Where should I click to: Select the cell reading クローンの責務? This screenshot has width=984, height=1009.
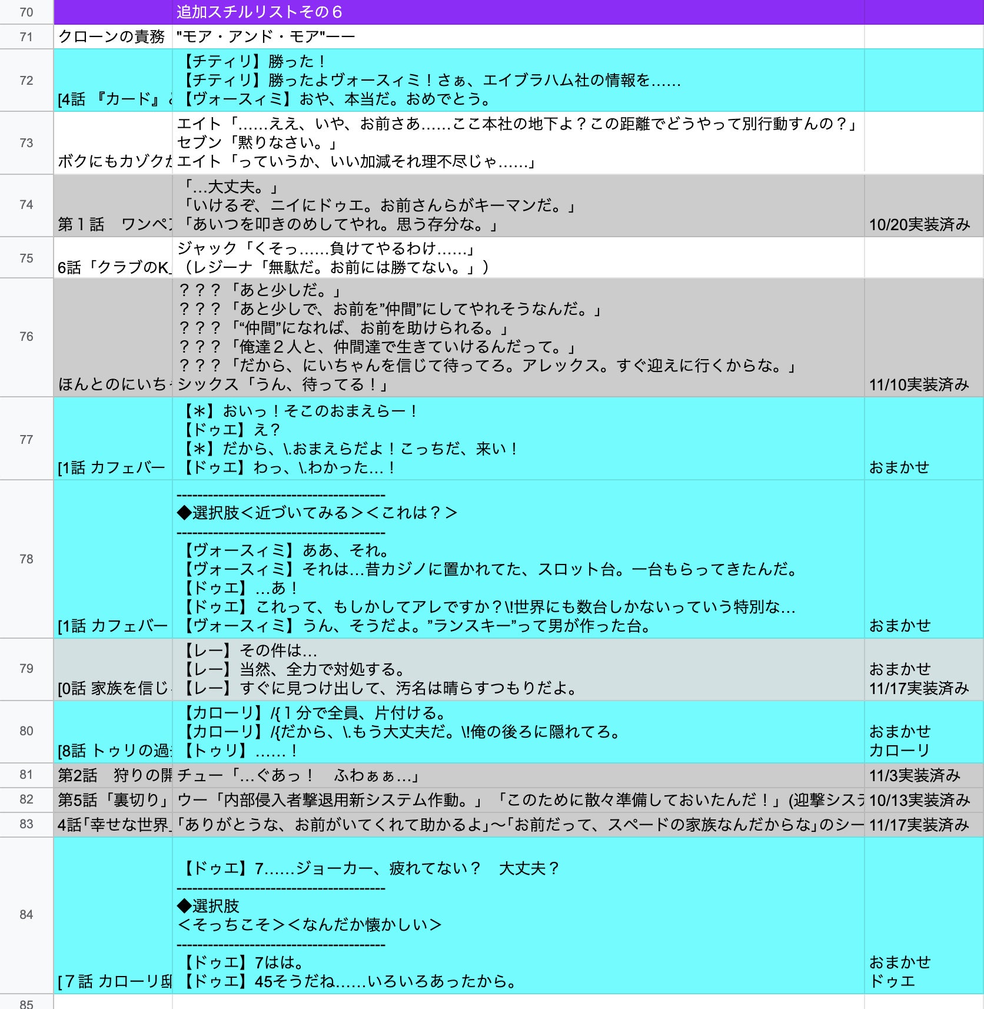[112, 36]
